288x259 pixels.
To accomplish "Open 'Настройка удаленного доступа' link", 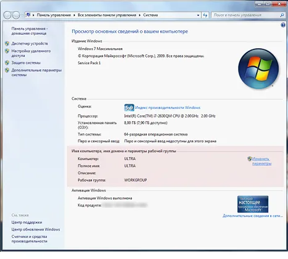I will tap(31, 53).
